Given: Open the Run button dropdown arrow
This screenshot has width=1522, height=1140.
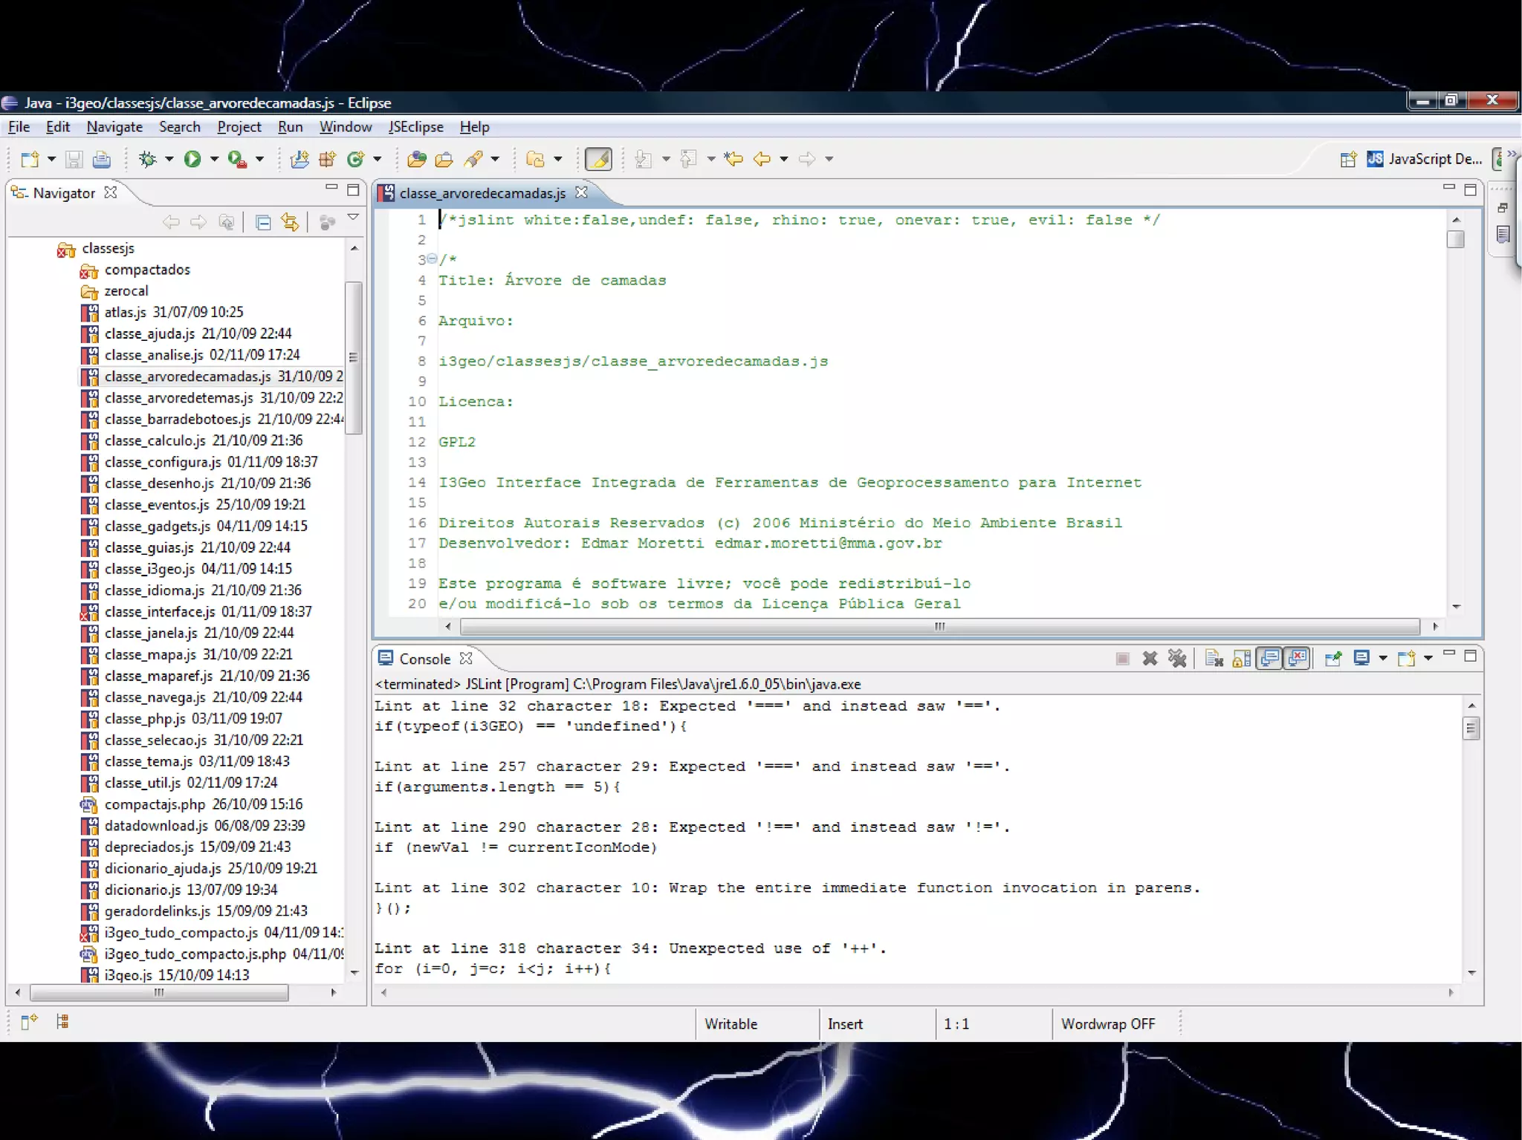Looking at the screenshot, I should click(x=214, y=159).
